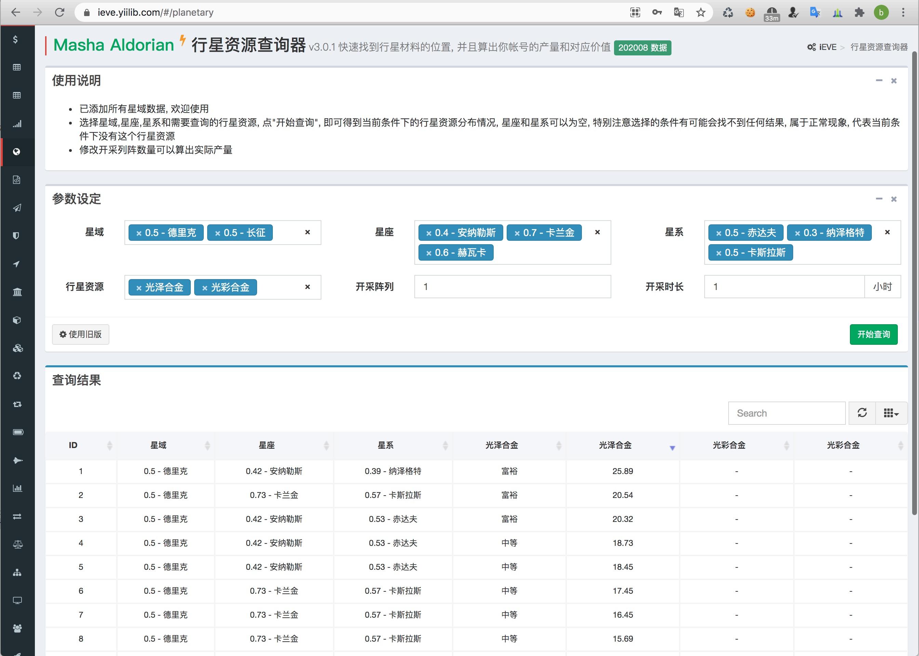Bookmark this page with star icon
Image resolution: width=919 pixels, height=656 pixels.
[701, 13]
